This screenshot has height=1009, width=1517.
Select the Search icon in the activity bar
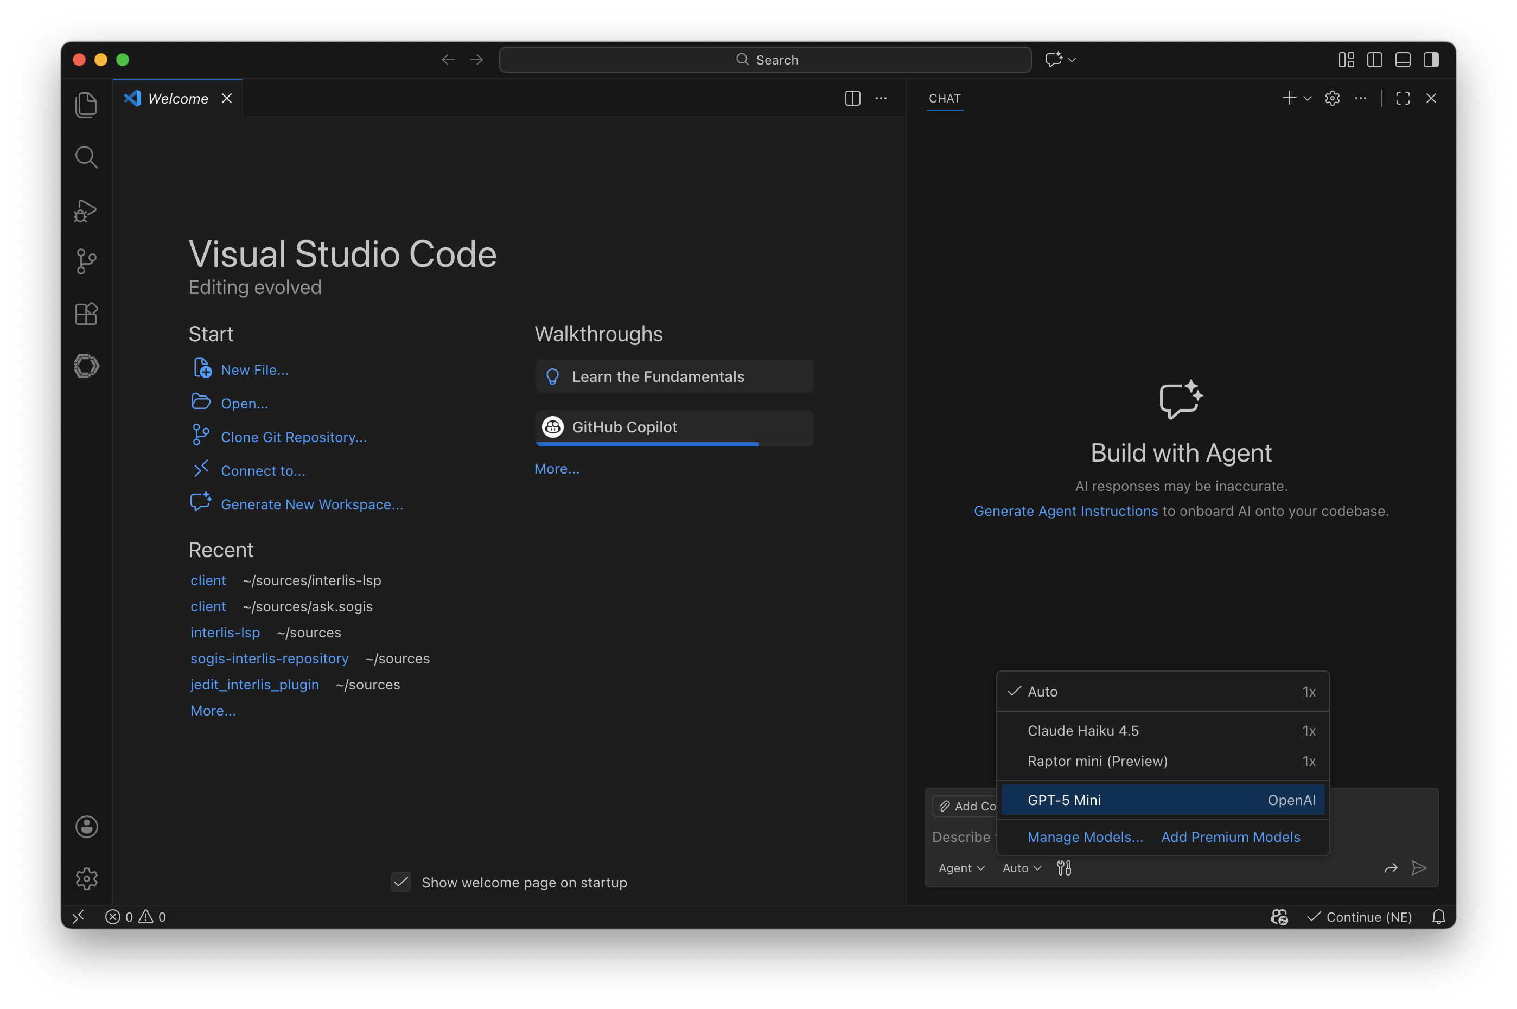(86, 156)
